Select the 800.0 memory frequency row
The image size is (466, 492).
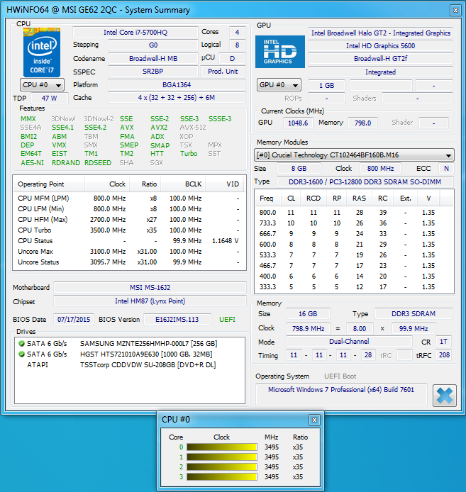tap(354, 213)
